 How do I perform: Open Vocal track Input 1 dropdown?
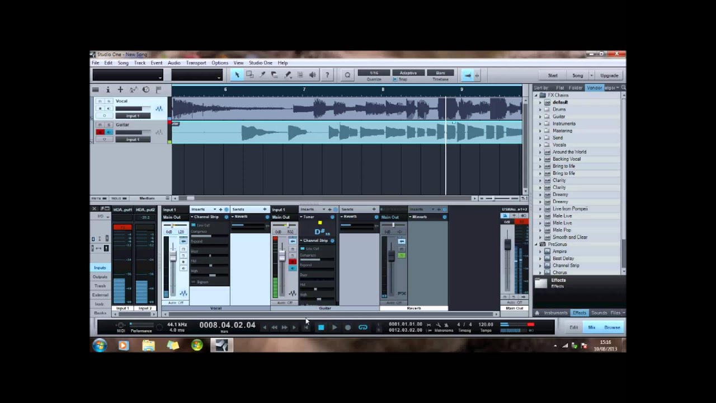click(x=133, y=116)
